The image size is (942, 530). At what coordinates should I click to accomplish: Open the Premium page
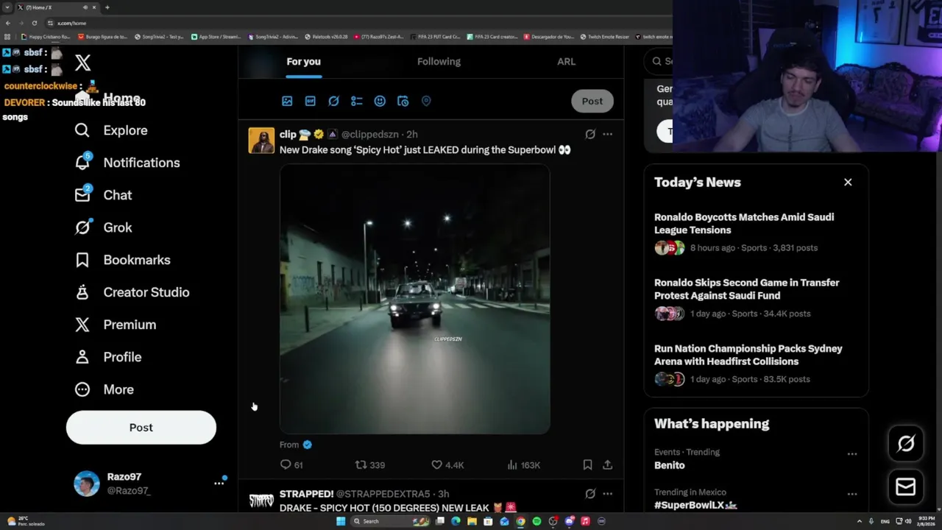[x=116, y=325]
